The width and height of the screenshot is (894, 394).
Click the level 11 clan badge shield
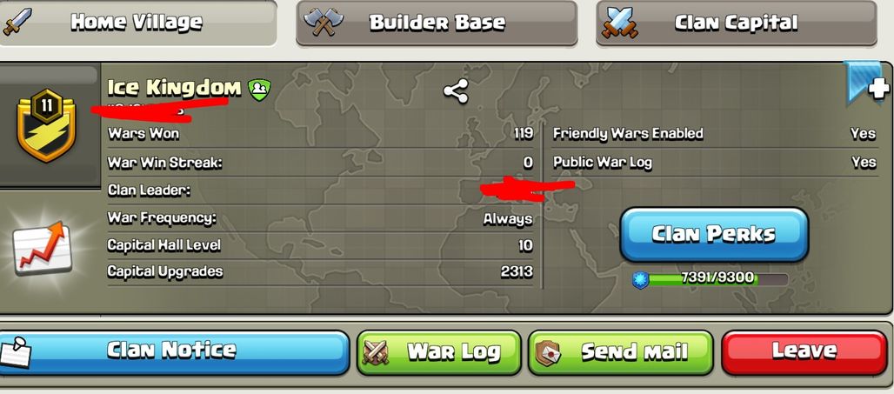(46, 125)
